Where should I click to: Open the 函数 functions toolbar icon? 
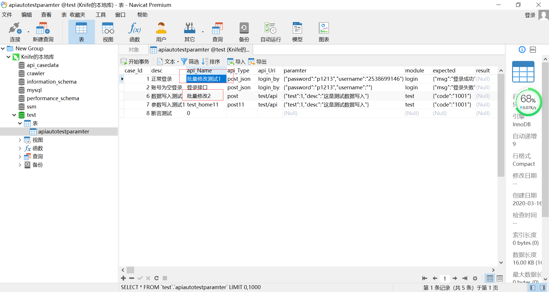(x=135, y=32)
